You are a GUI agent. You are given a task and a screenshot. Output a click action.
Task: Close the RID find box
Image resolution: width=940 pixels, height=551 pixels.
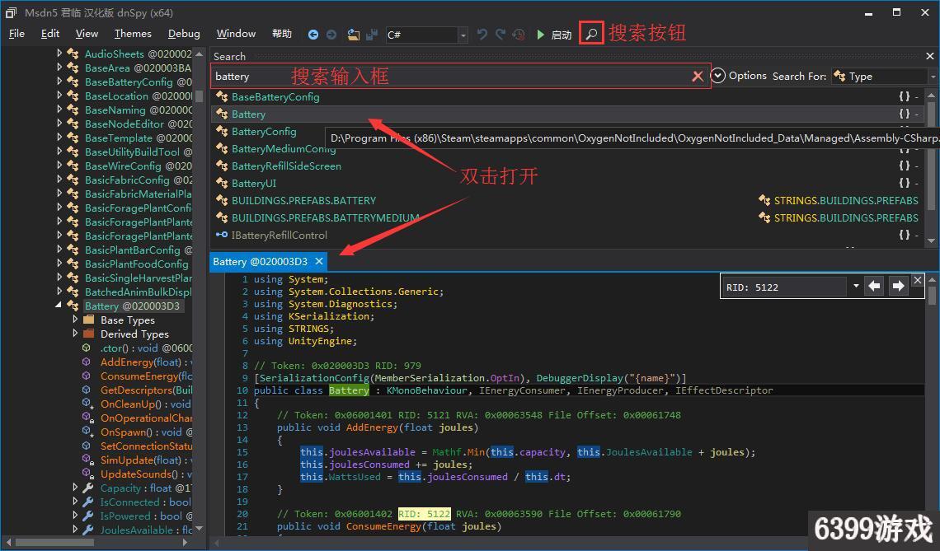click(x=917, y=280)
